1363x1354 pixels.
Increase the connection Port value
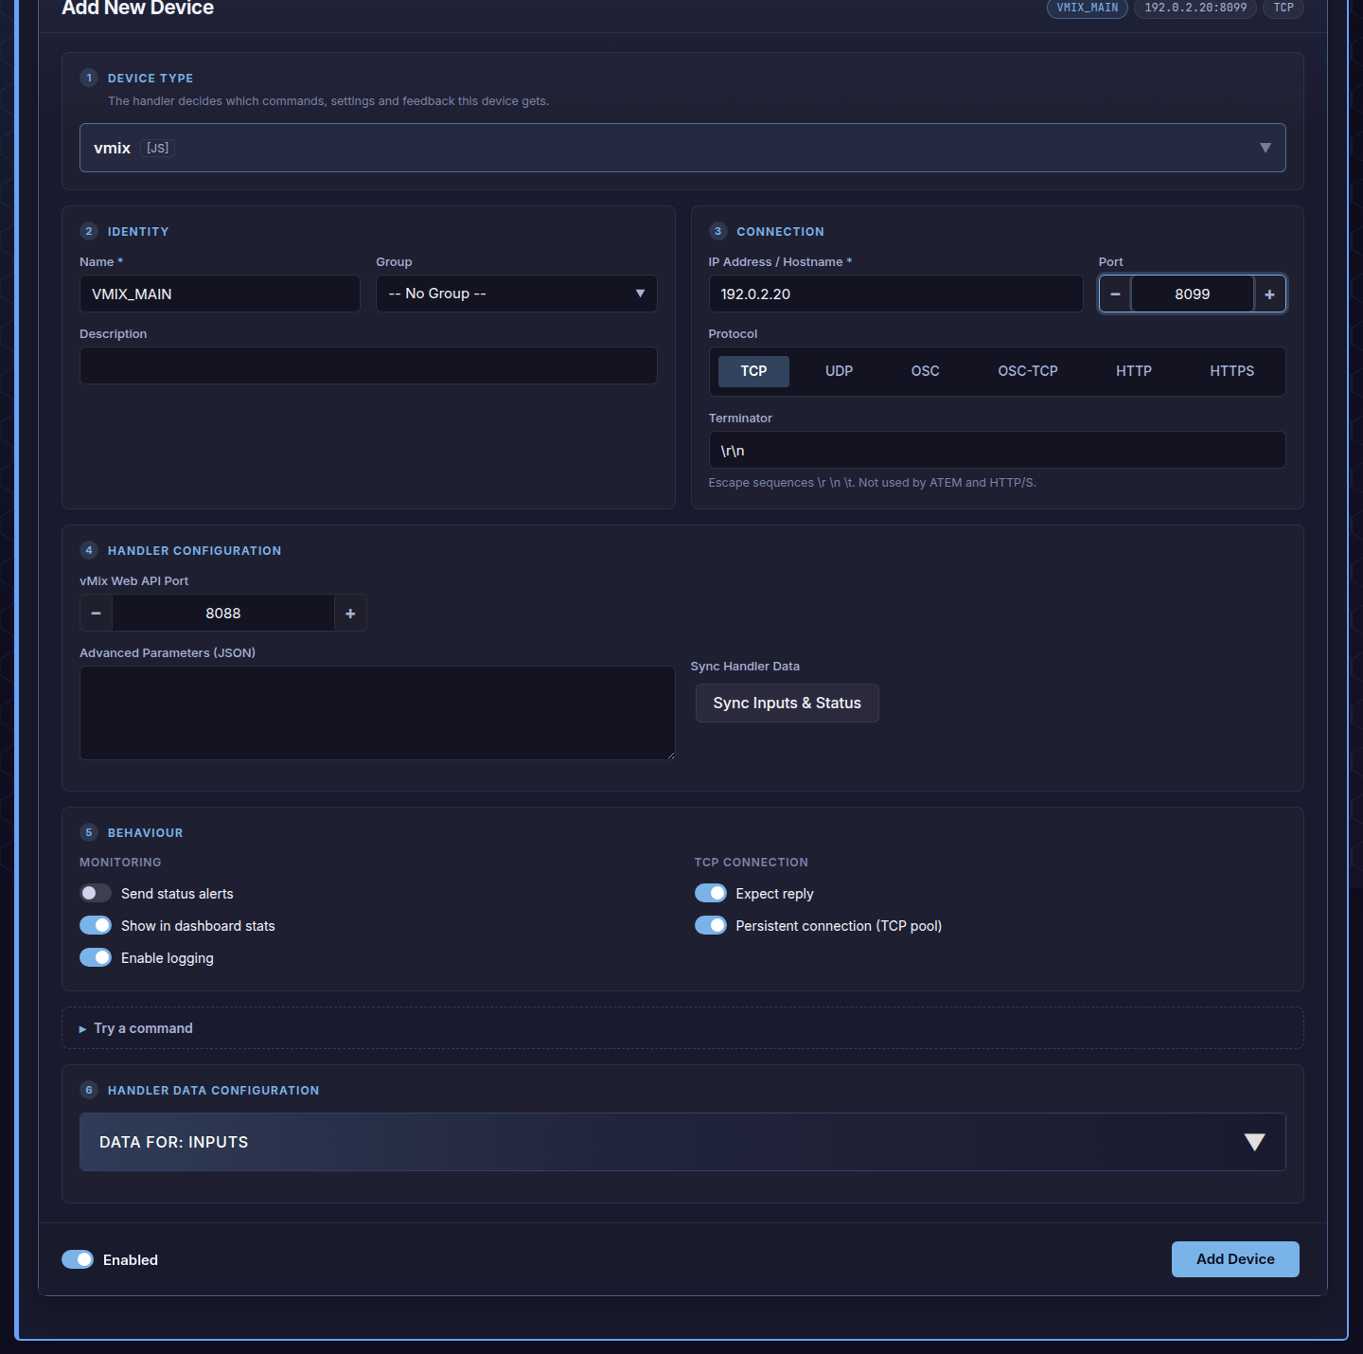tap(1269, 294)
